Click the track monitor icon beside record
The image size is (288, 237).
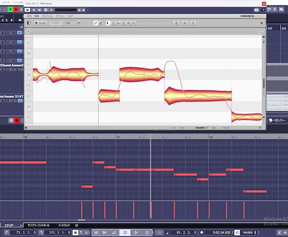11,120
